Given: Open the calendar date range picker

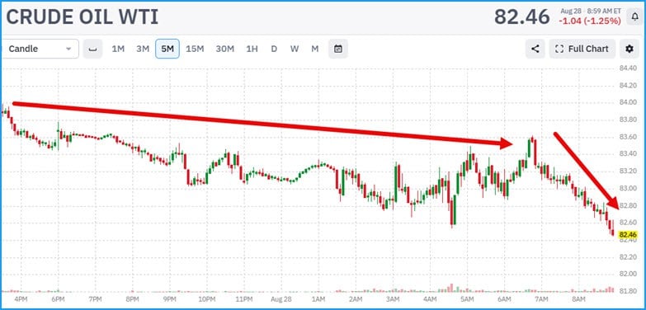Looking at the screenshot, I should [x=337, y=49].
